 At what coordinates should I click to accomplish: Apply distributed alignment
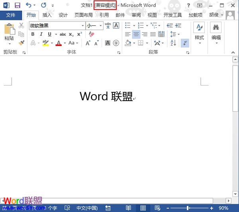[x=161, y=34]
